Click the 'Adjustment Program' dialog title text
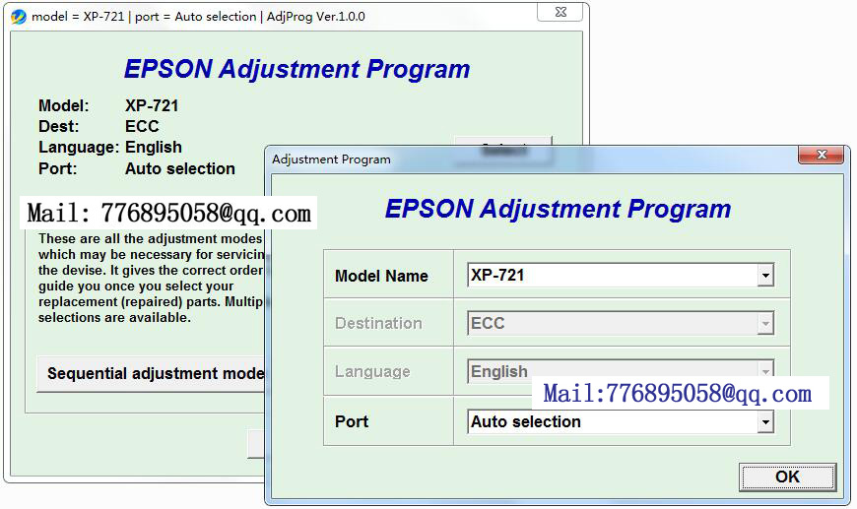The width and height of the screenshot is (857, 509). (x=331, y=159)
